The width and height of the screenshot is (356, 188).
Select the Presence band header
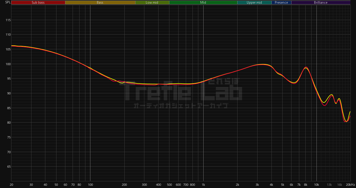coord(281,3)
